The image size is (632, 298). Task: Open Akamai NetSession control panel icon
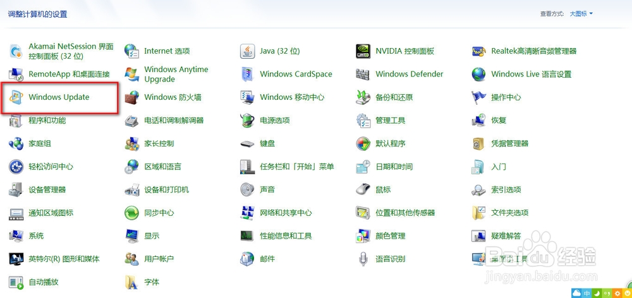point(16,51)
